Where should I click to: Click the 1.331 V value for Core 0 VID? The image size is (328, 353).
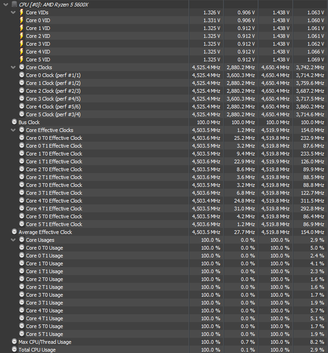(x=212, y=20)
